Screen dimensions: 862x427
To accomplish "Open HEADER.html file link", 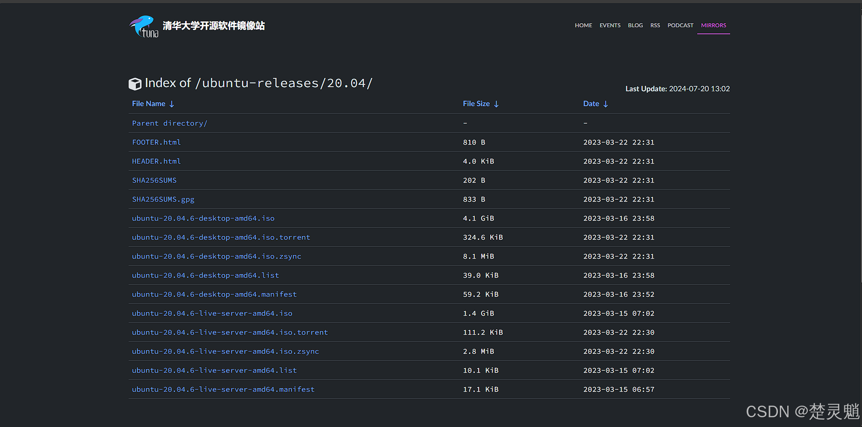I will (x=156, y=161).
